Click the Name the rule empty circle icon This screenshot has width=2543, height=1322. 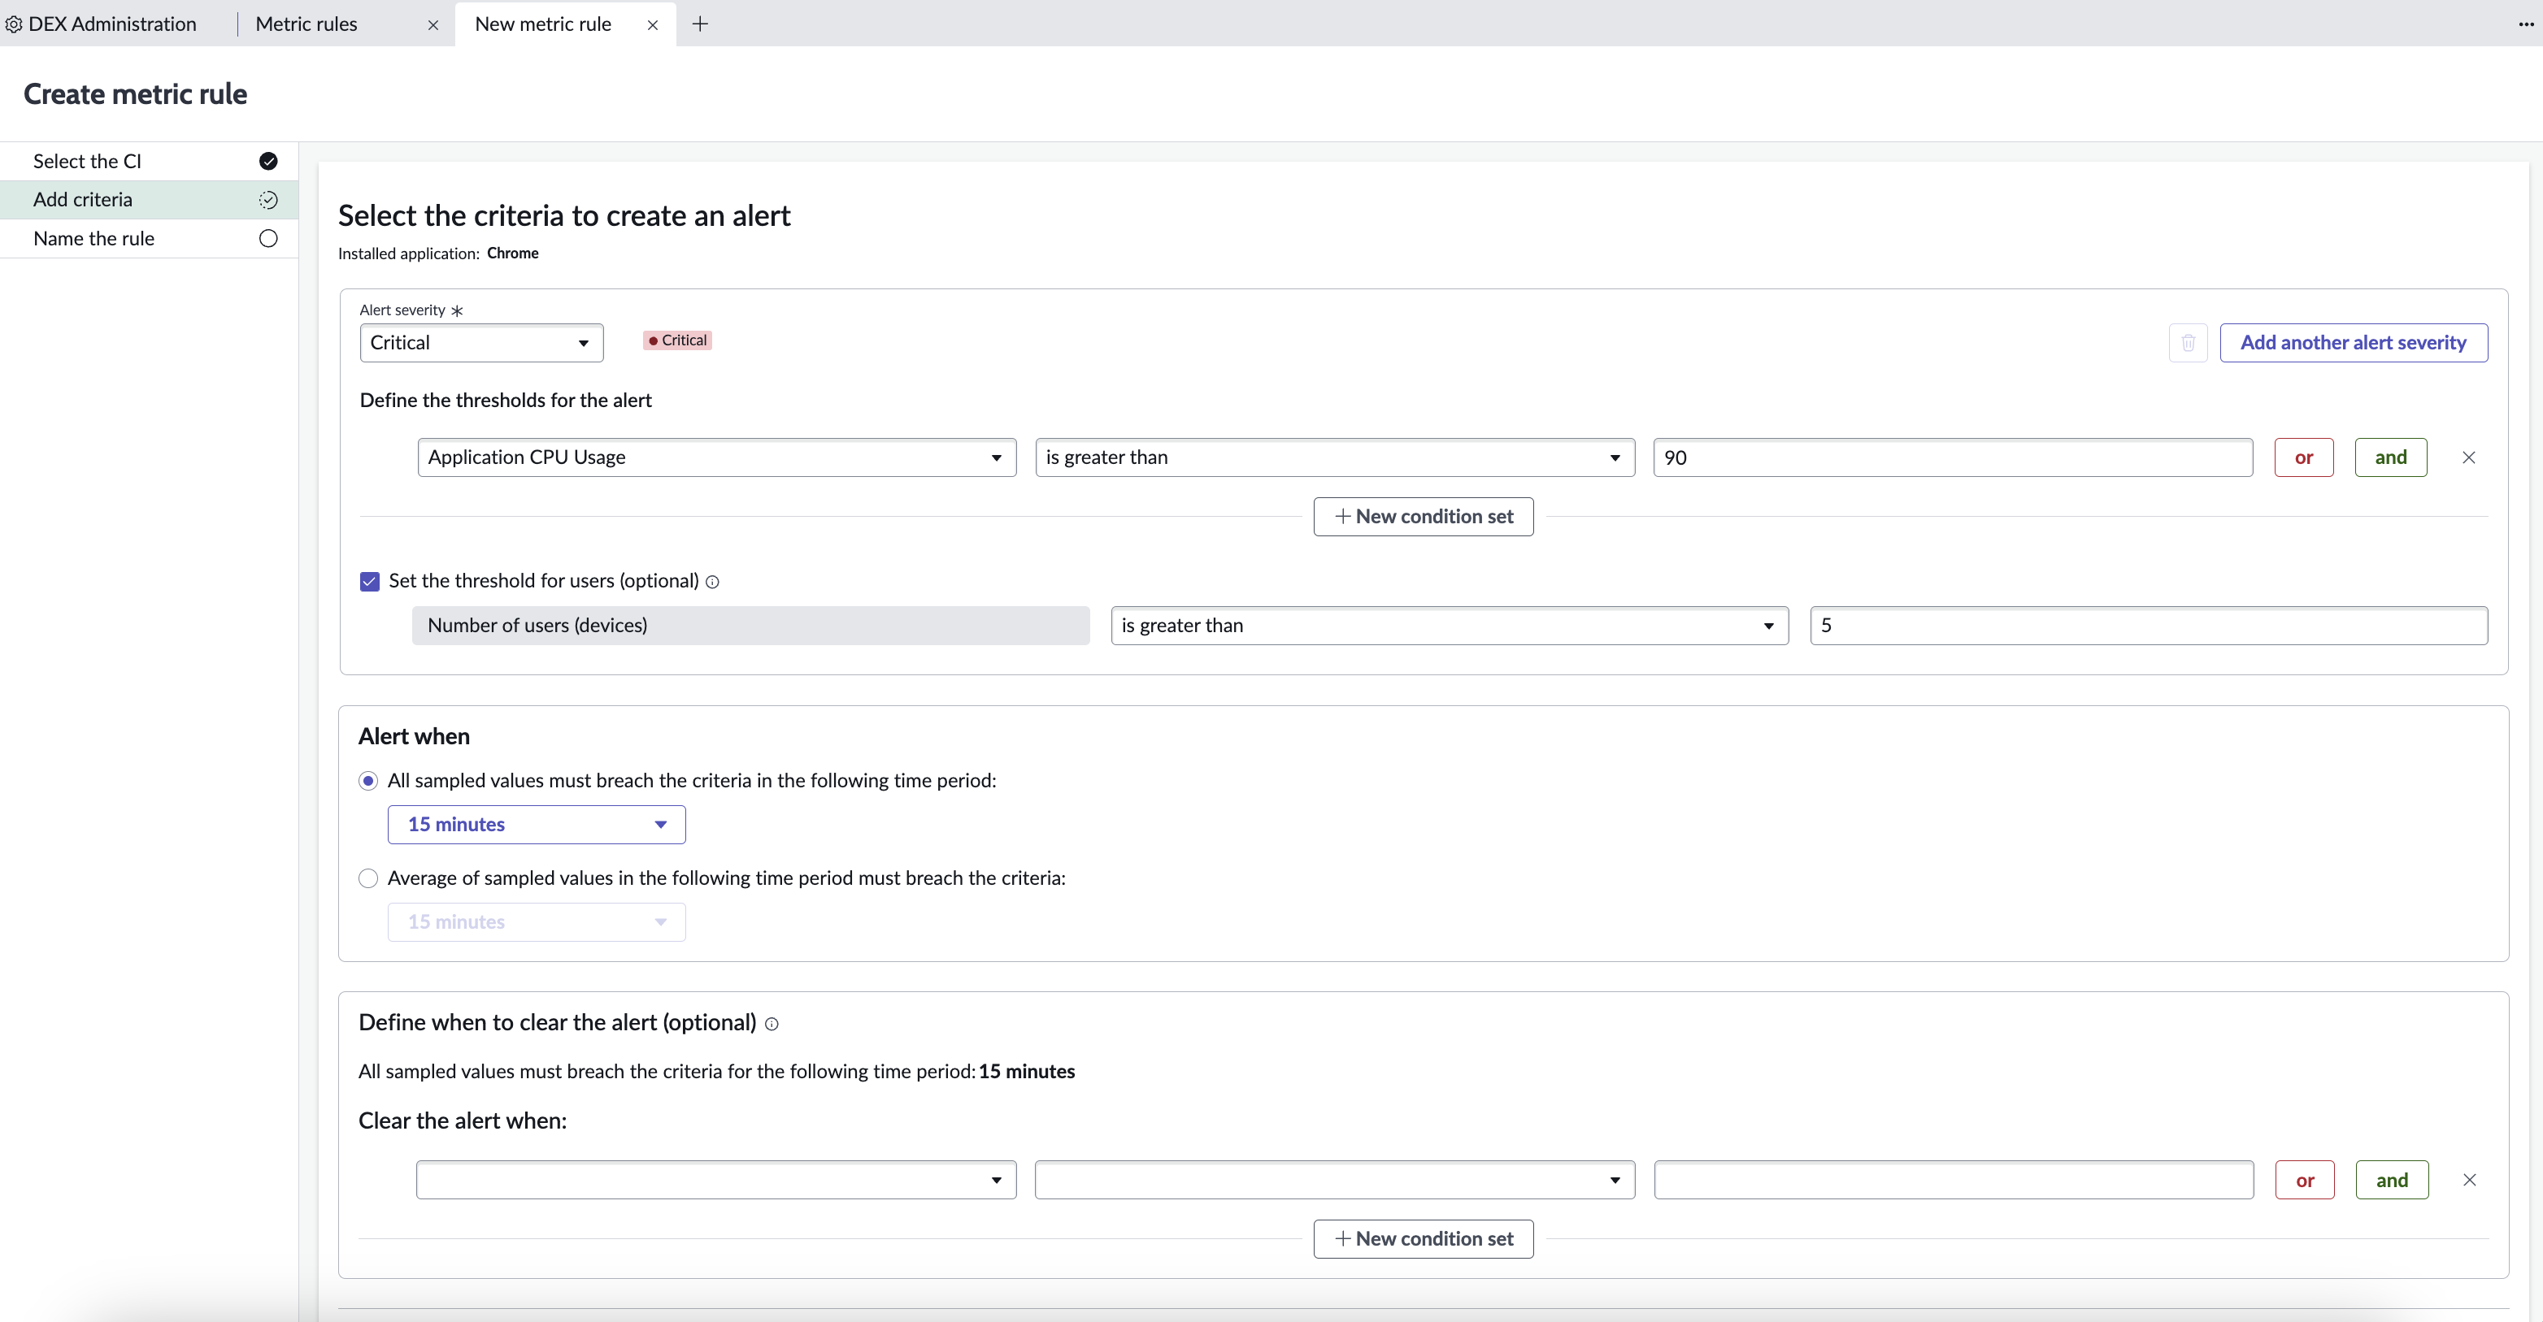point(268,239)
